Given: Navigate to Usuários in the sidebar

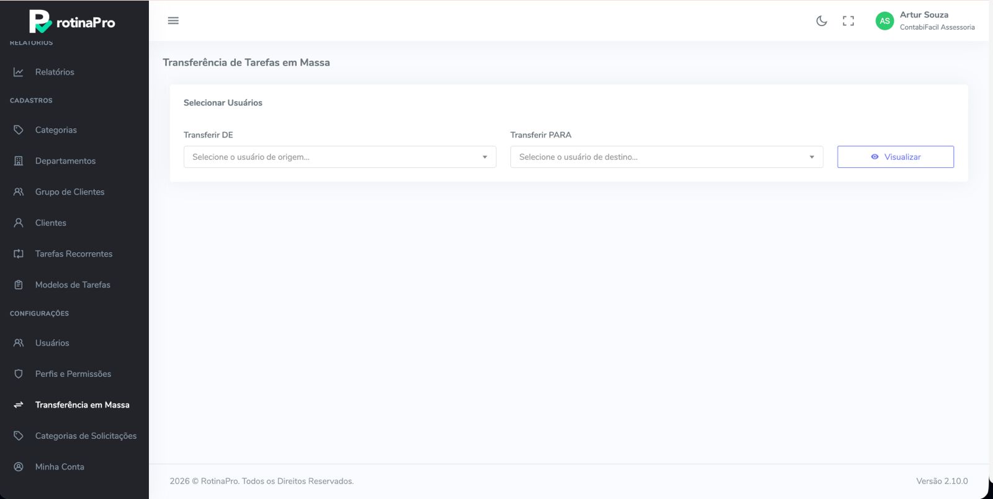Looking at the screenshot, I should tap(52, 343).
